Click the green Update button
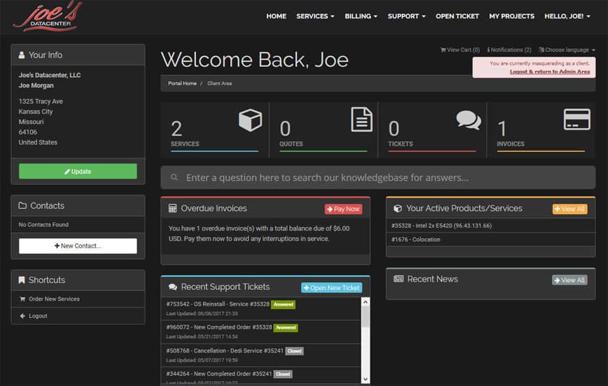Image resolution: width=608 pixels, height=386 pixels. tap(78, 171)
